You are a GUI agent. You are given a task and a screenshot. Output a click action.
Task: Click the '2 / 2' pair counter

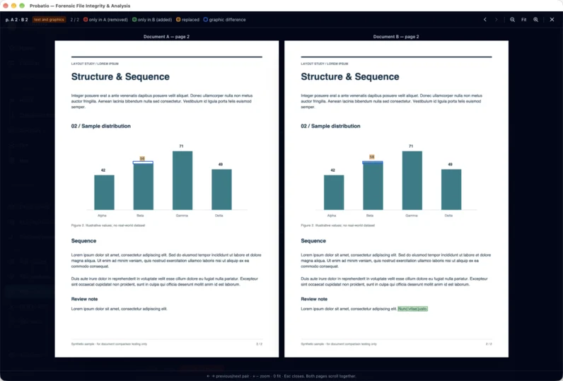coord(75,20)
